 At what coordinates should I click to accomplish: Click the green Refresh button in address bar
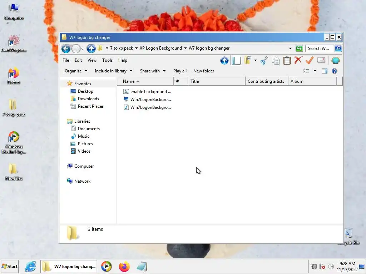[299, 49]
